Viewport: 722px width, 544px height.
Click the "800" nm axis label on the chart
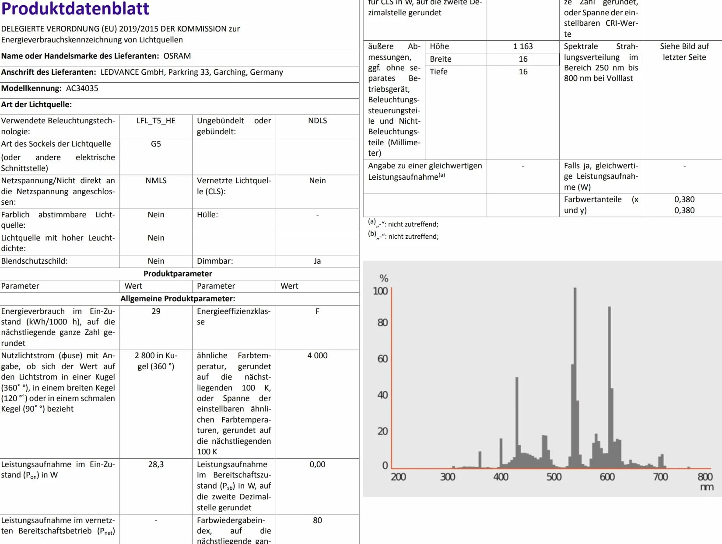click(705, 477)
